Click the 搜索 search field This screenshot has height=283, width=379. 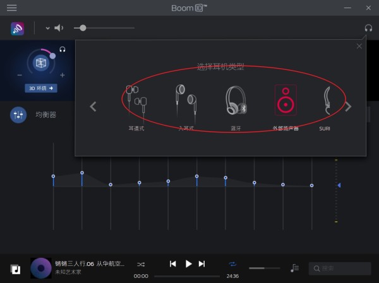pos(340,269)
